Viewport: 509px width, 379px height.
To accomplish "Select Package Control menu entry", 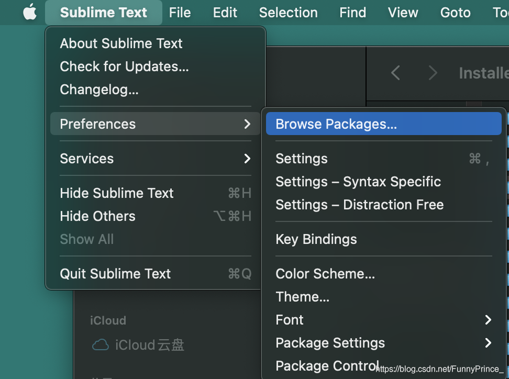I will coord(384,366).
